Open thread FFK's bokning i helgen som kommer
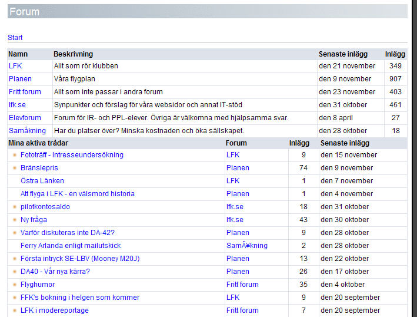The width and height of the screenshot is (417, 317). (x=80, y=298)
